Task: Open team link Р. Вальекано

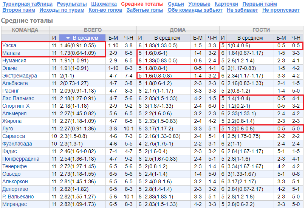Action: [x=18, y=197]
